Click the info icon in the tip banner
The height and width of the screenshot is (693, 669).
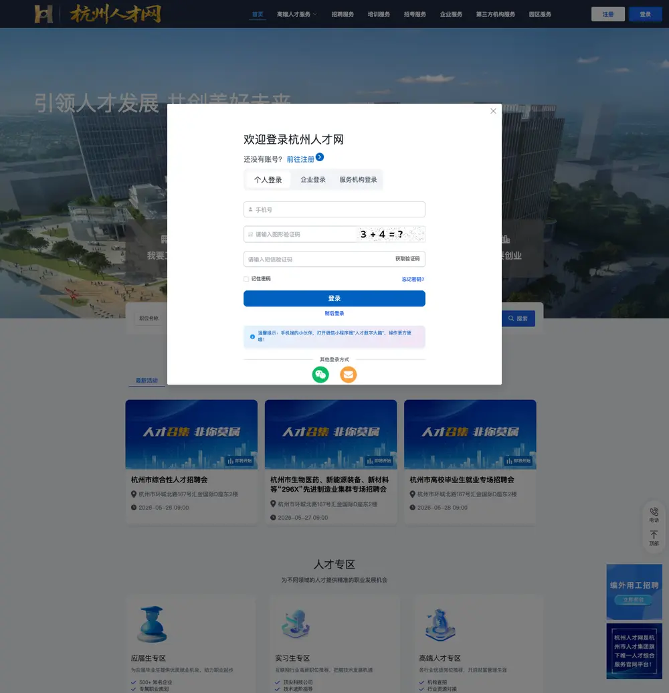tap(252, 336)
